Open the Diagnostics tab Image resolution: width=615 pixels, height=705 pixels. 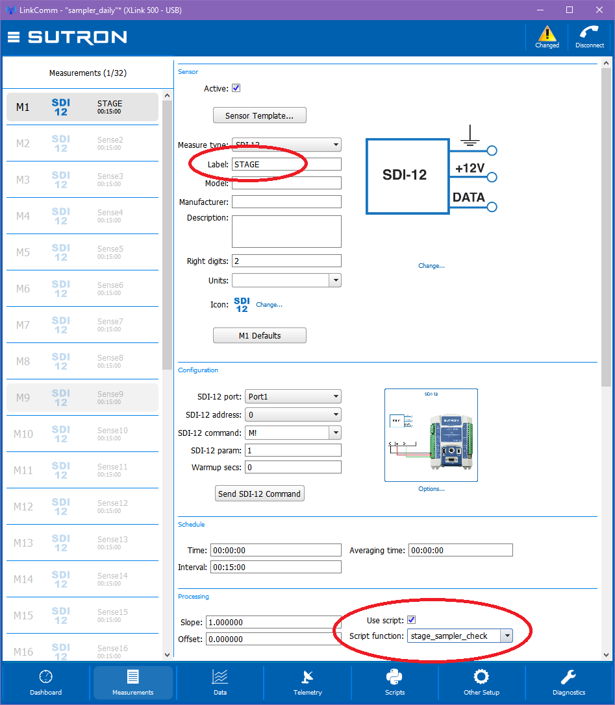click(569, 682)
